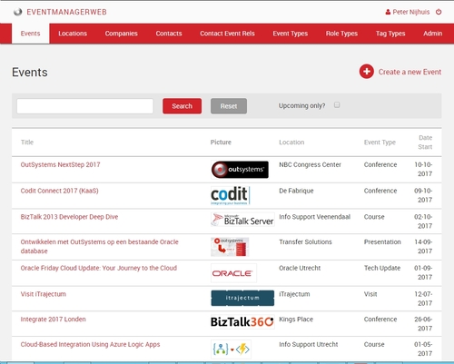Click the Create a new Event link

click(410, 72)
